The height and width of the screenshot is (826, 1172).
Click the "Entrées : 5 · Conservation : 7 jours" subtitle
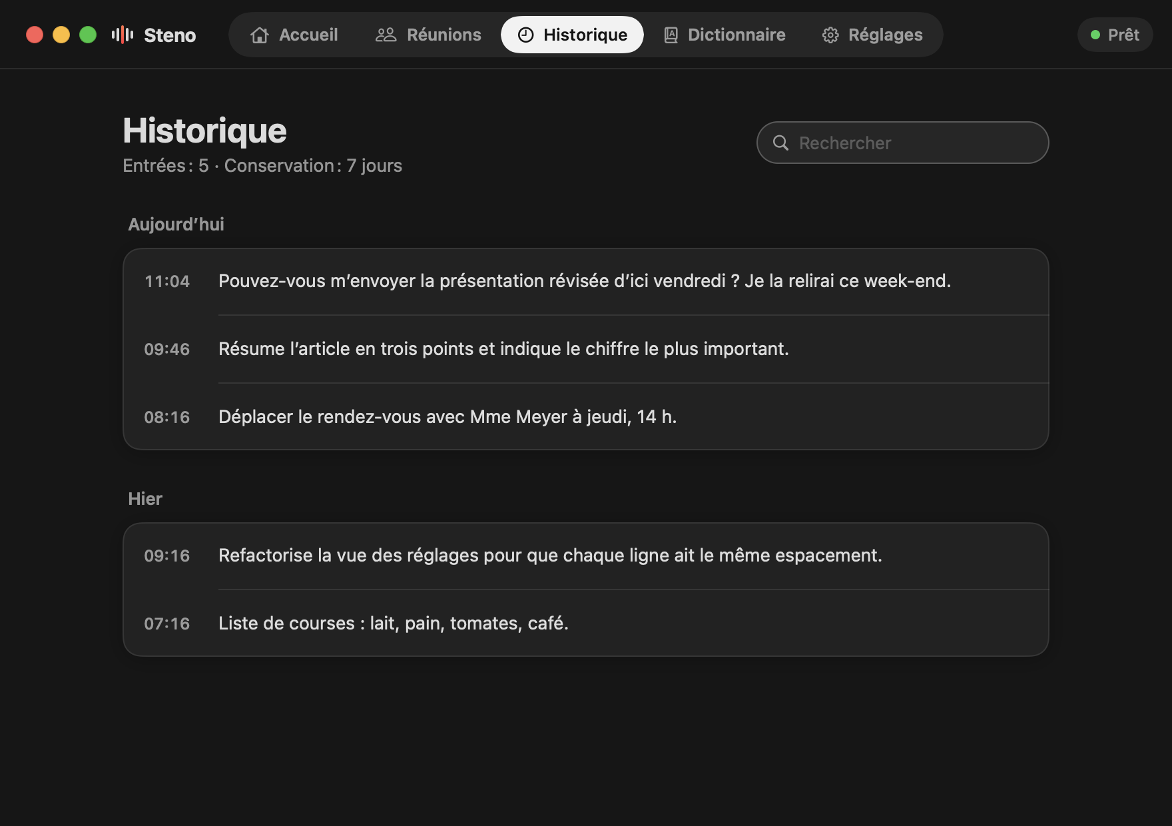262,166
